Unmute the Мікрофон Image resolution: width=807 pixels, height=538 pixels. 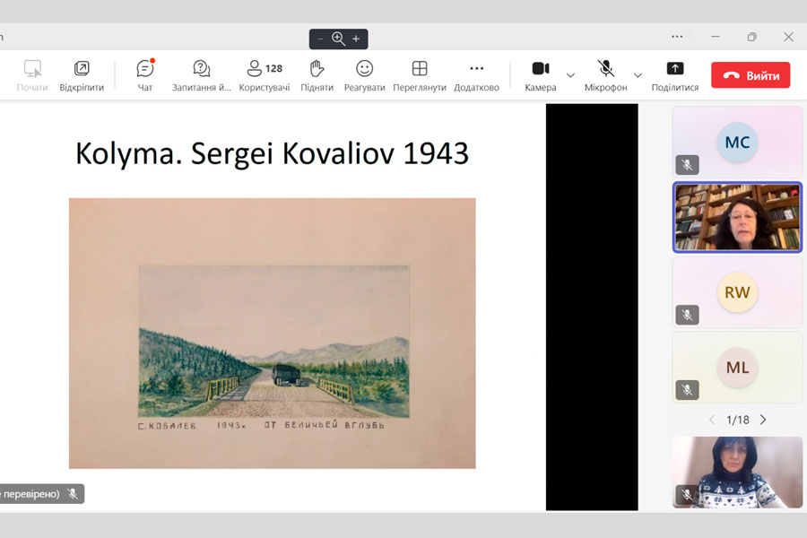[x=606, y=70]
